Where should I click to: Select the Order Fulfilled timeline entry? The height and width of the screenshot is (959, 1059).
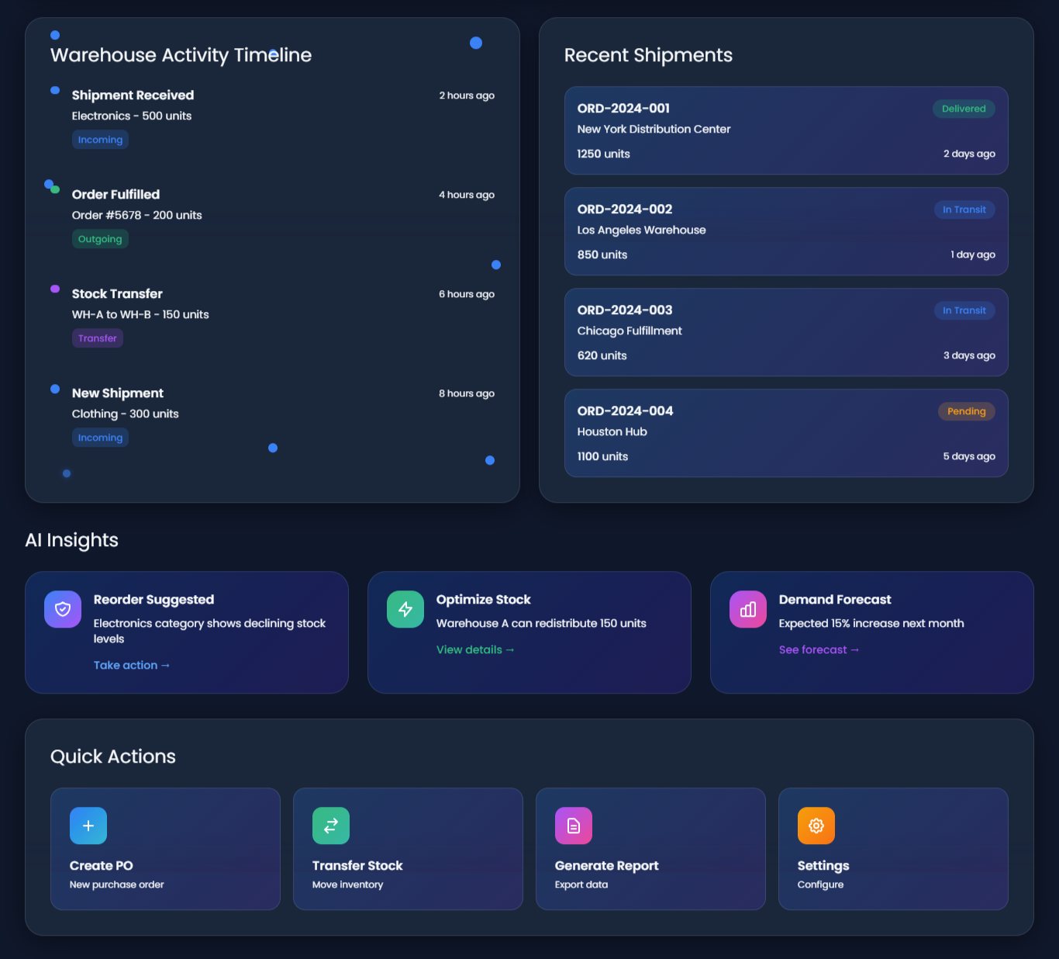point(272,216)
